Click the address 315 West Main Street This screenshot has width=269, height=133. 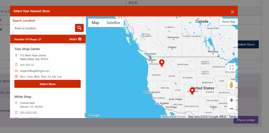pyautogui.click(x=33, y=55)
